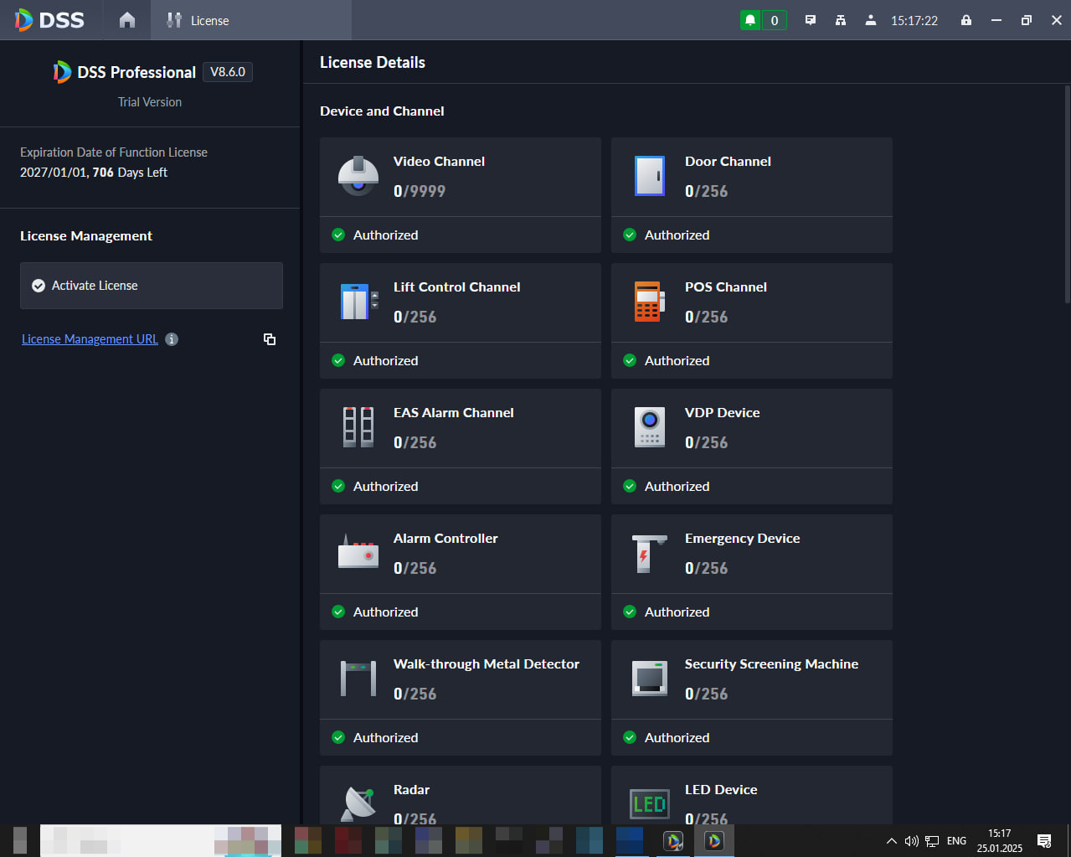The height and width of the screenshot is (857, 1071).
Task: Open the user account icon
Action: point(871,20)
